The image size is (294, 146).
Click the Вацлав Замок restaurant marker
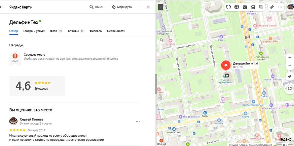click(270, 38)
